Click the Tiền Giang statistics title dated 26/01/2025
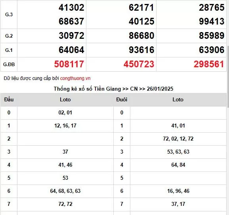Image resolution: width=229 pixels, height=215 pixels. tap(113, 89)
